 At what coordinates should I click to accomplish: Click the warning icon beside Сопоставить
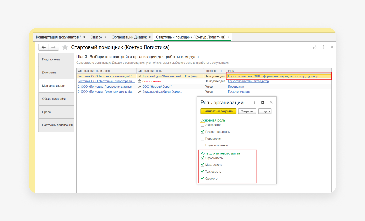(140, 81)
